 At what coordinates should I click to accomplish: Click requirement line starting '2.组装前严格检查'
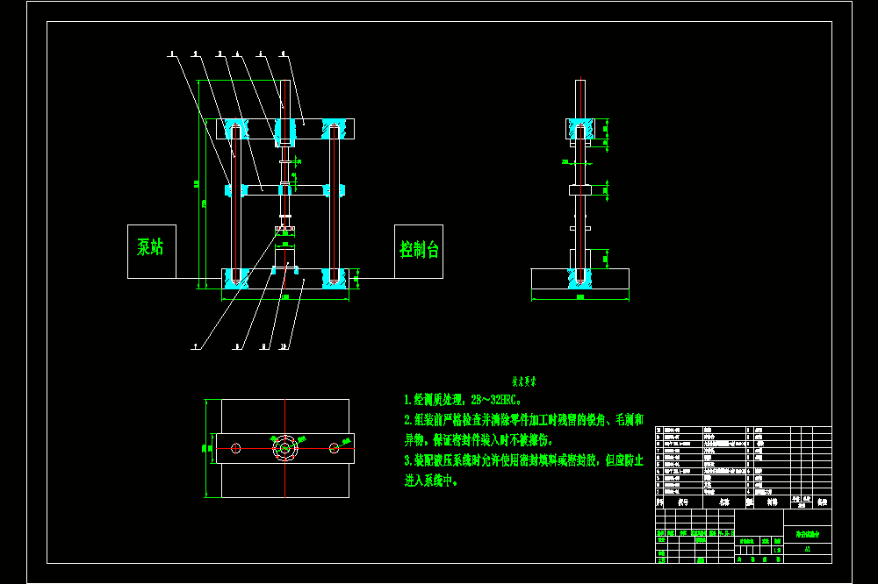(524, 420)
